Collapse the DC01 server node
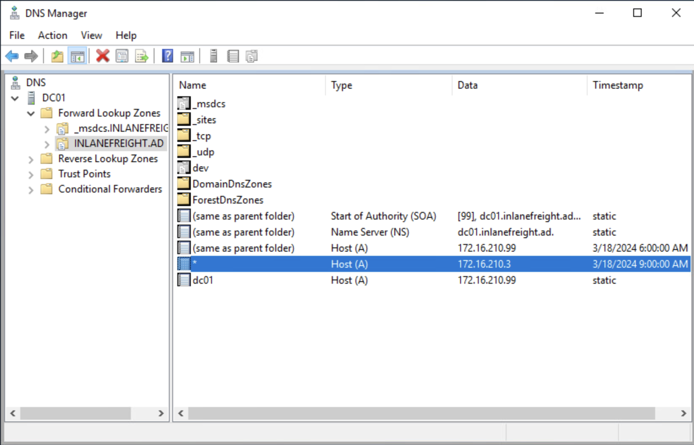Viewport: 694px width, 445px height. (x=15, y=98)
